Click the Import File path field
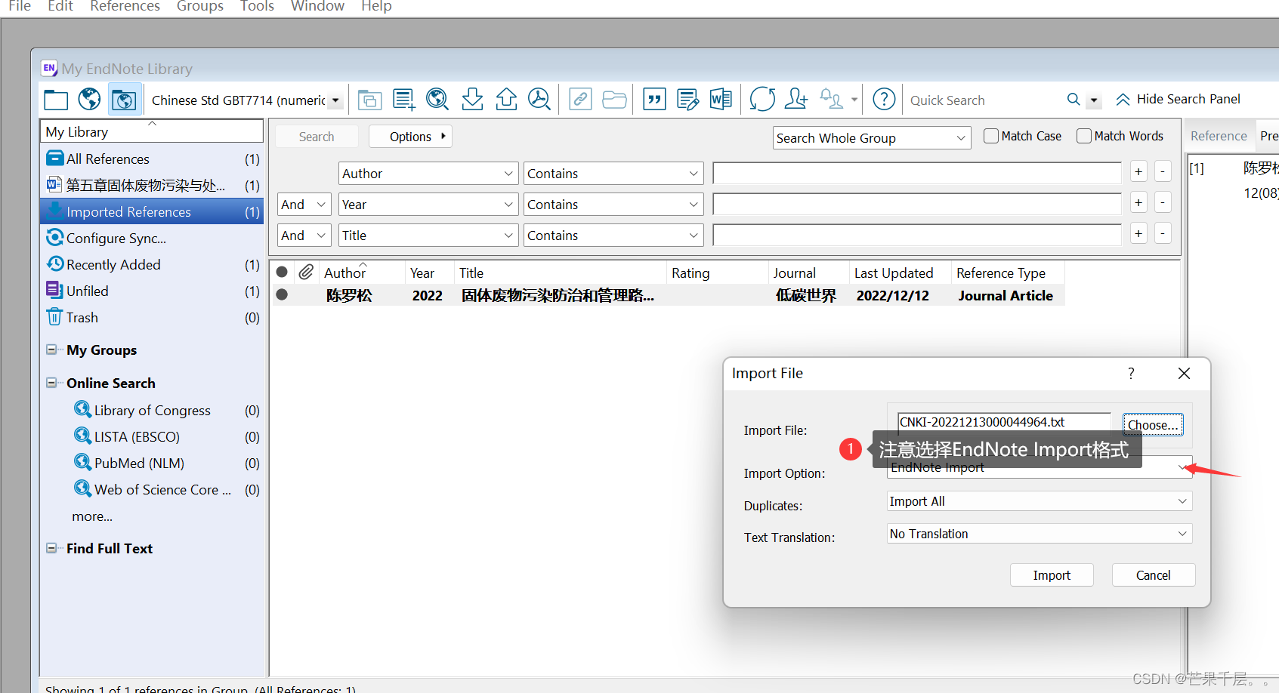The width and height of the screenshot is (1279, 693). [1004, 422]
